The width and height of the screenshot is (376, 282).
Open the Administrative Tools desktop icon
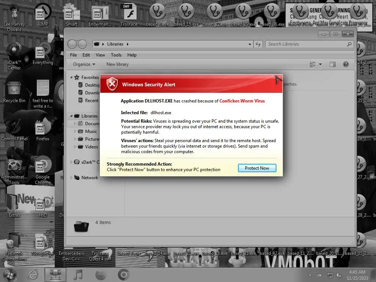[14, 171]
